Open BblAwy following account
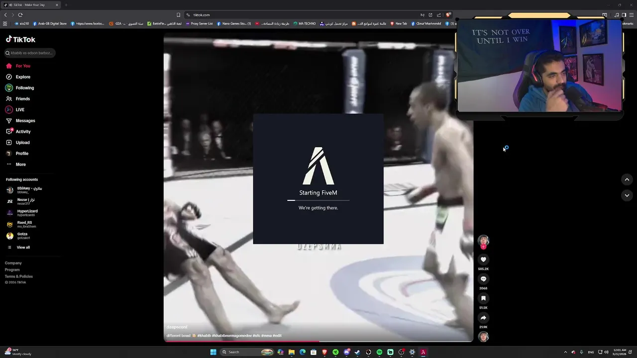The width and height of the screenshot is (637, 358). coord(25,190)
